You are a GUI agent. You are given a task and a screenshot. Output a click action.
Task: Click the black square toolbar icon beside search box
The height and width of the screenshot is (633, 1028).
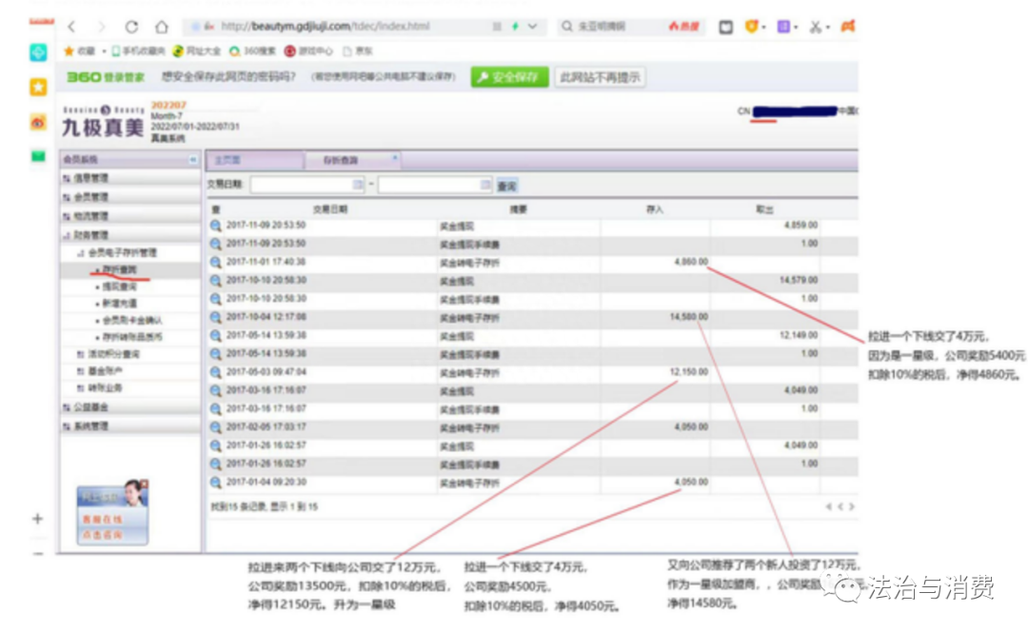click(725, 27)
